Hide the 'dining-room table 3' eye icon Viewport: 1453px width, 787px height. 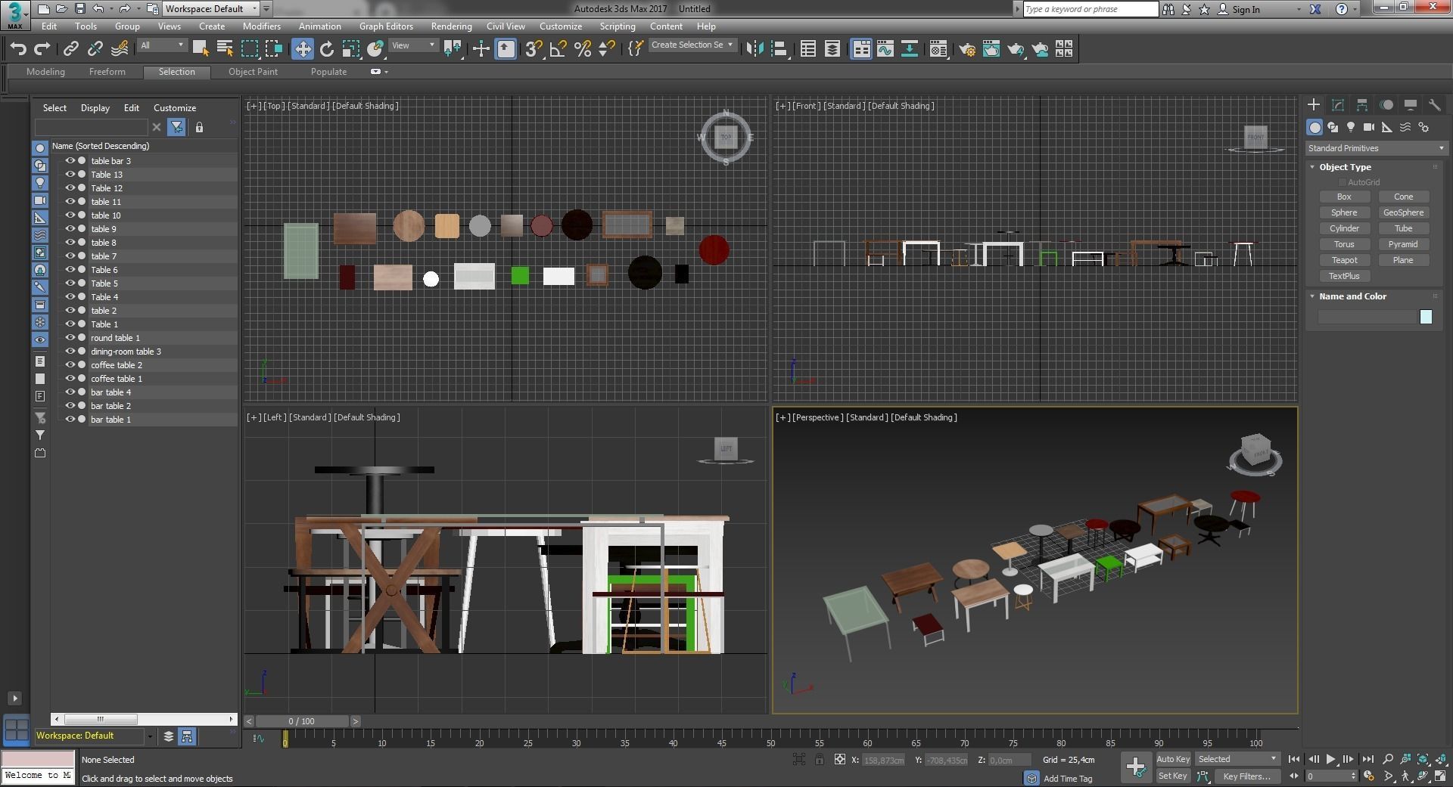(x=70, y=351)
